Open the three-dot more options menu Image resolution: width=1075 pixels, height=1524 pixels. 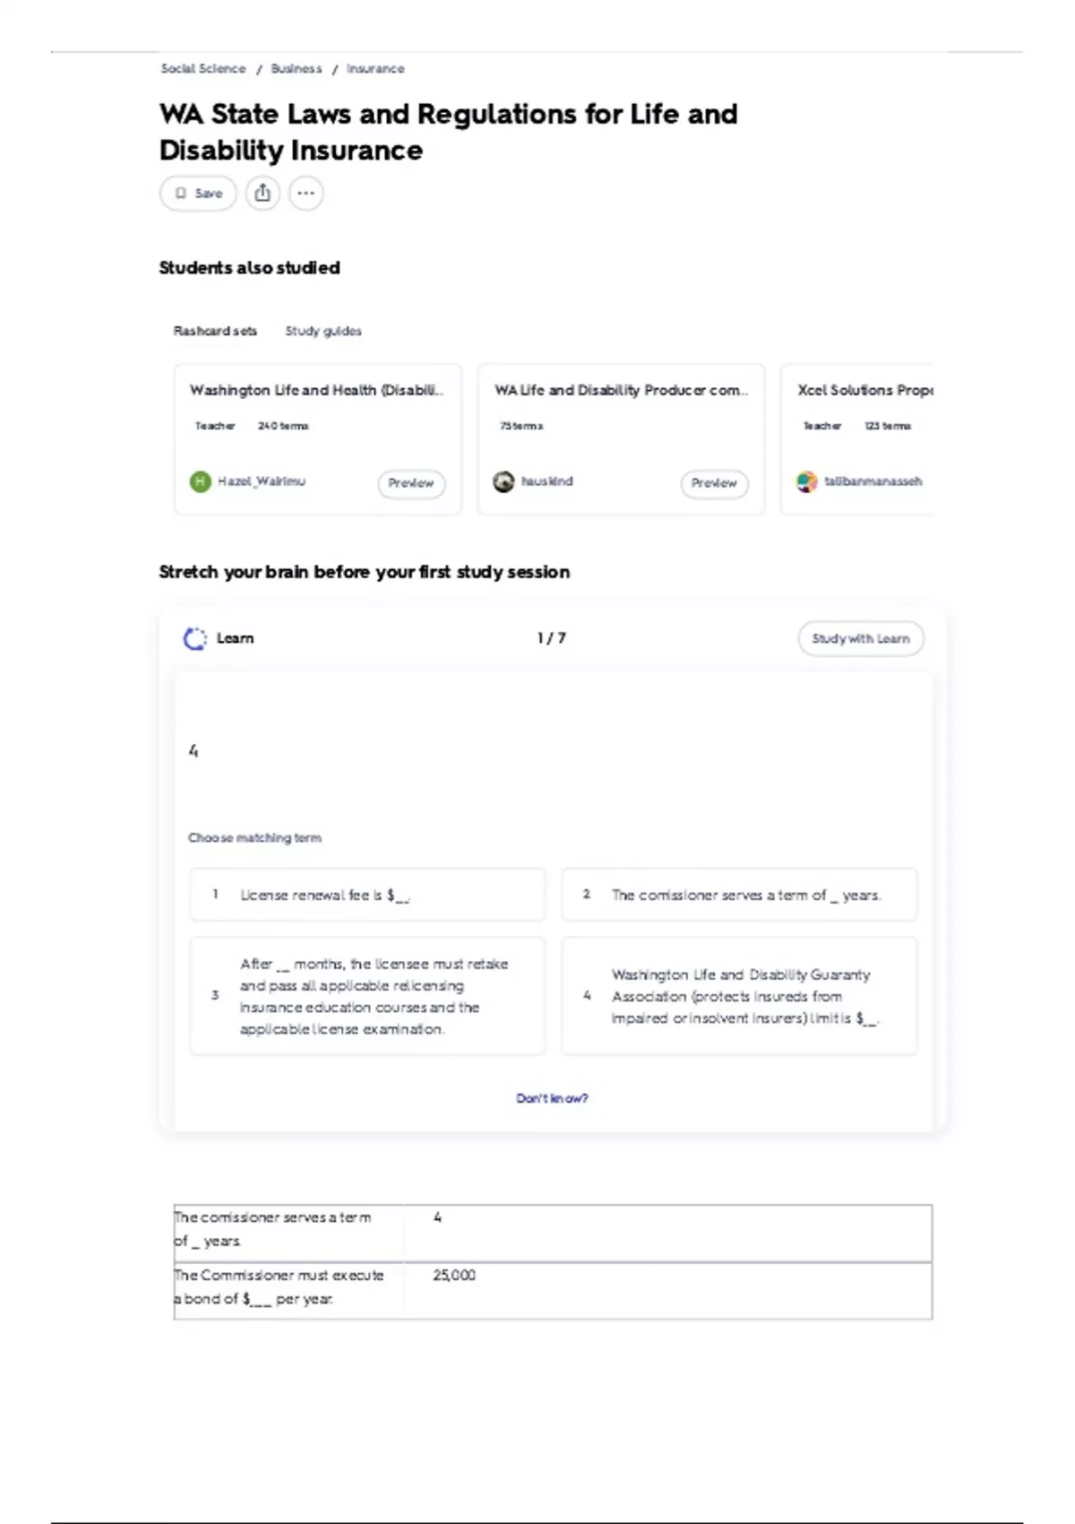pyautogui.click(x=306, y=193)
